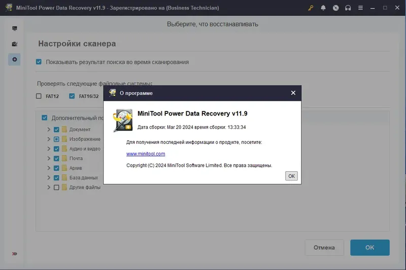Select the Почта tree label

[76, 159]
